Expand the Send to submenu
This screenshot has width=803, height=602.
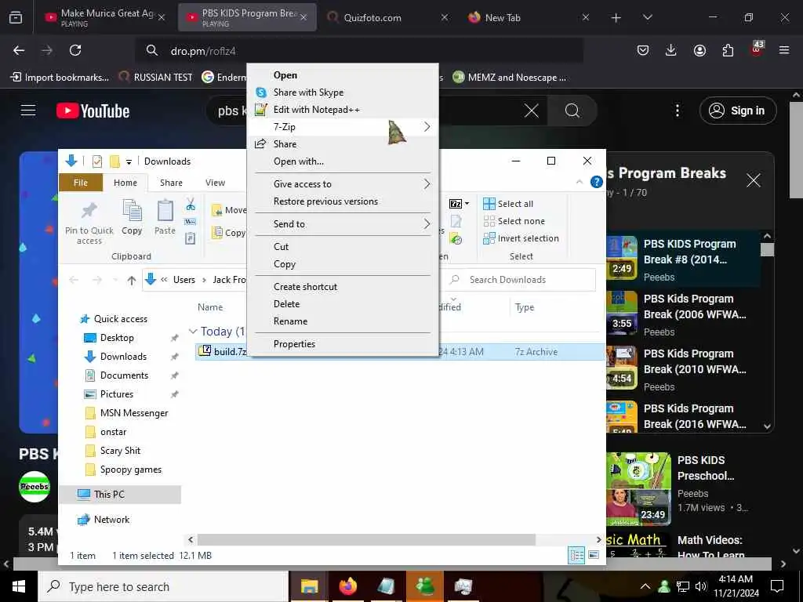click(x=342, y=224)
